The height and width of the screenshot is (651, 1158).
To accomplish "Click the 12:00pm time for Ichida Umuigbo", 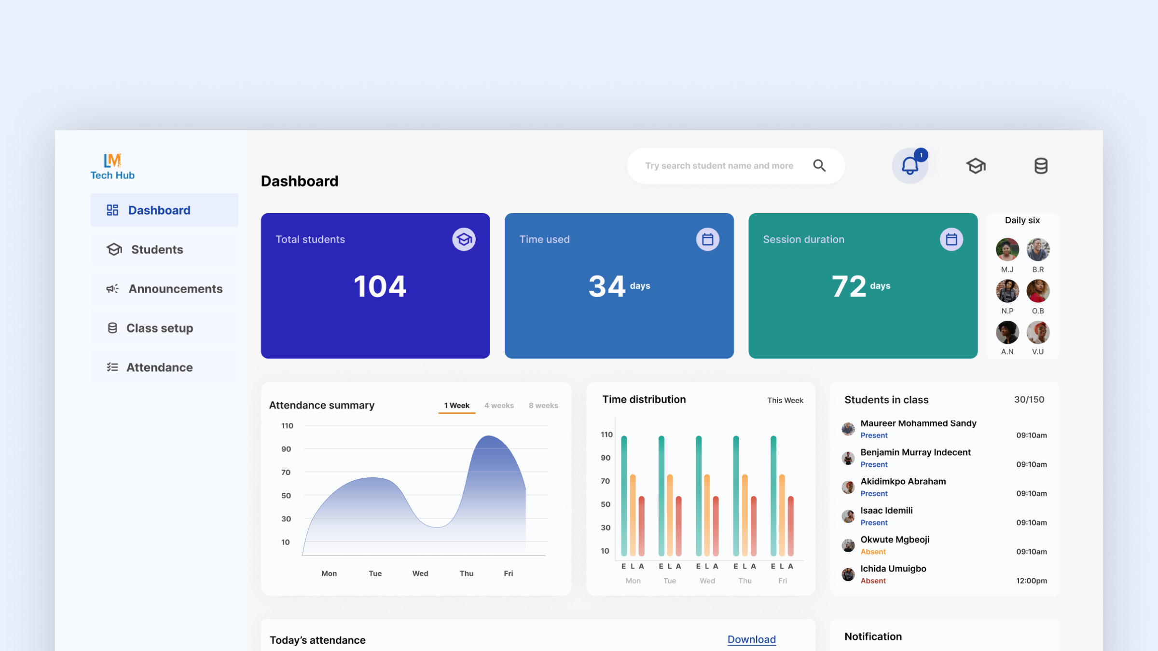I will pos(1032,581).
